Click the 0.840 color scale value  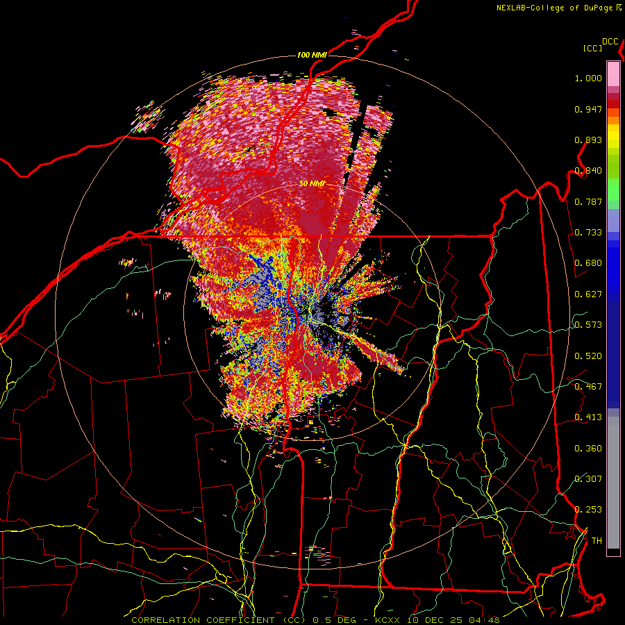[588, 171]
